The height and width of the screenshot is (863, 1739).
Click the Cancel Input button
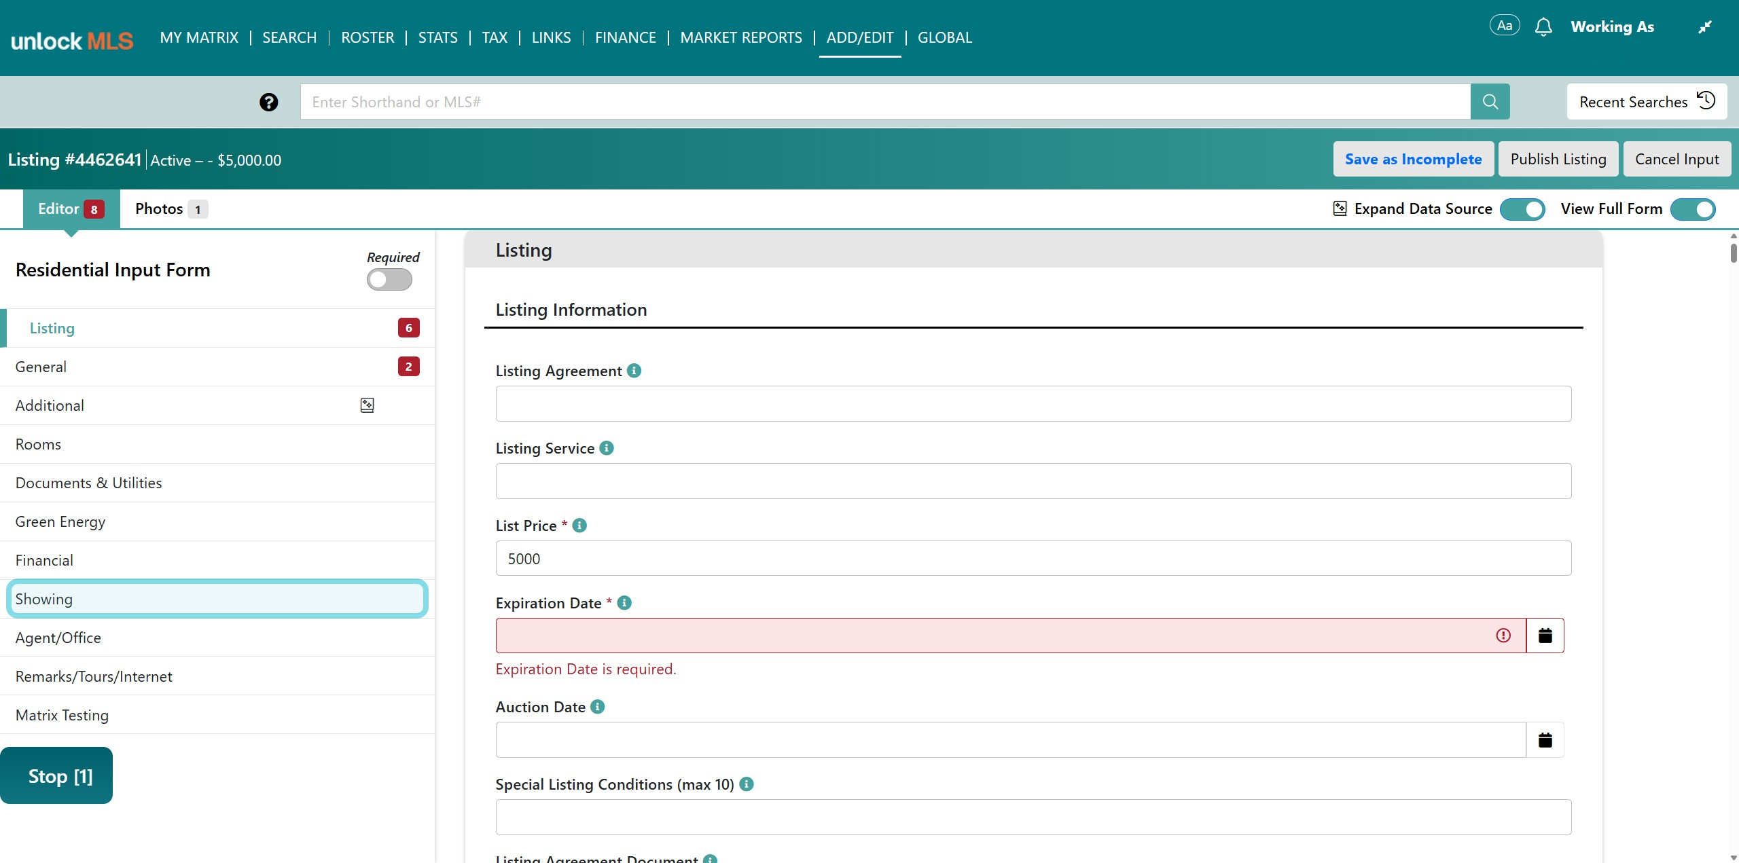(1677, 159)
